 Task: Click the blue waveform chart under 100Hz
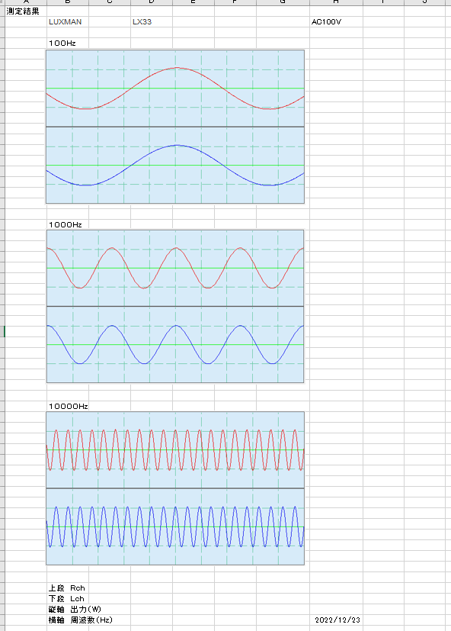click(175, 166)
